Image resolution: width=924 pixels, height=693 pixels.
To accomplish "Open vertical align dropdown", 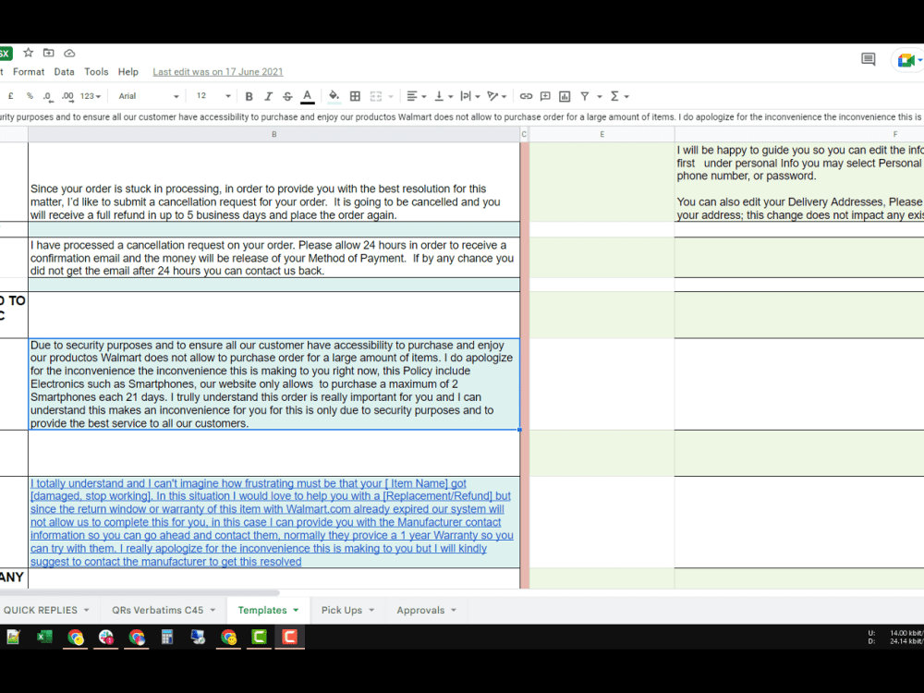I will 444,96.
